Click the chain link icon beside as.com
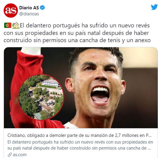Screen dimensions: 158x158 [10, 155]
